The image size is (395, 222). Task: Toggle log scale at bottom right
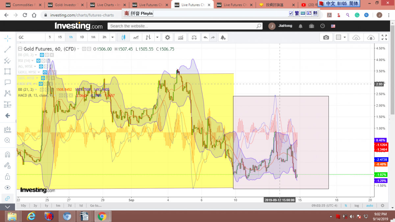[x=357, y=206]
